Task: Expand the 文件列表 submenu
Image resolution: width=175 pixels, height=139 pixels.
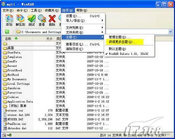Action: tap(83, 28)
